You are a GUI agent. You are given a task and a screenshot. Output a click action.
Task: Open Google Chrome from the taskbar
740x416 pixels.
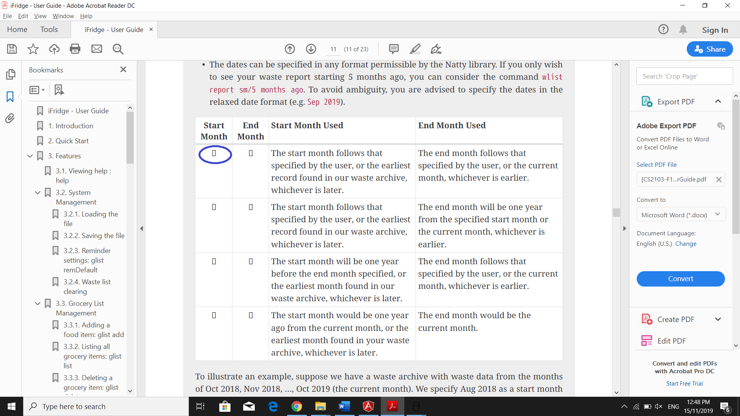[x=296, y=406]
